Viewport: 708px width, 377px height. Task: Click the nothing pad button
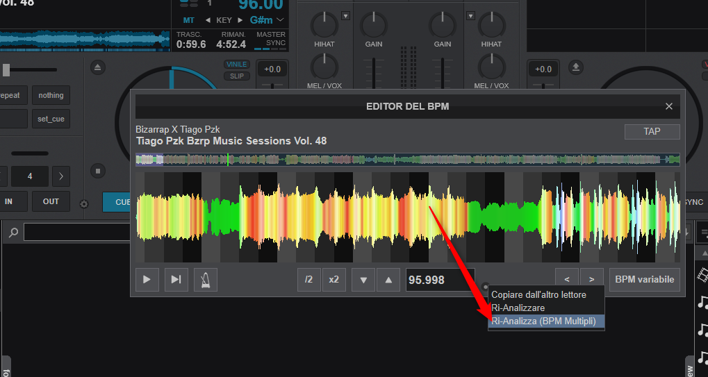click(51, 95)
